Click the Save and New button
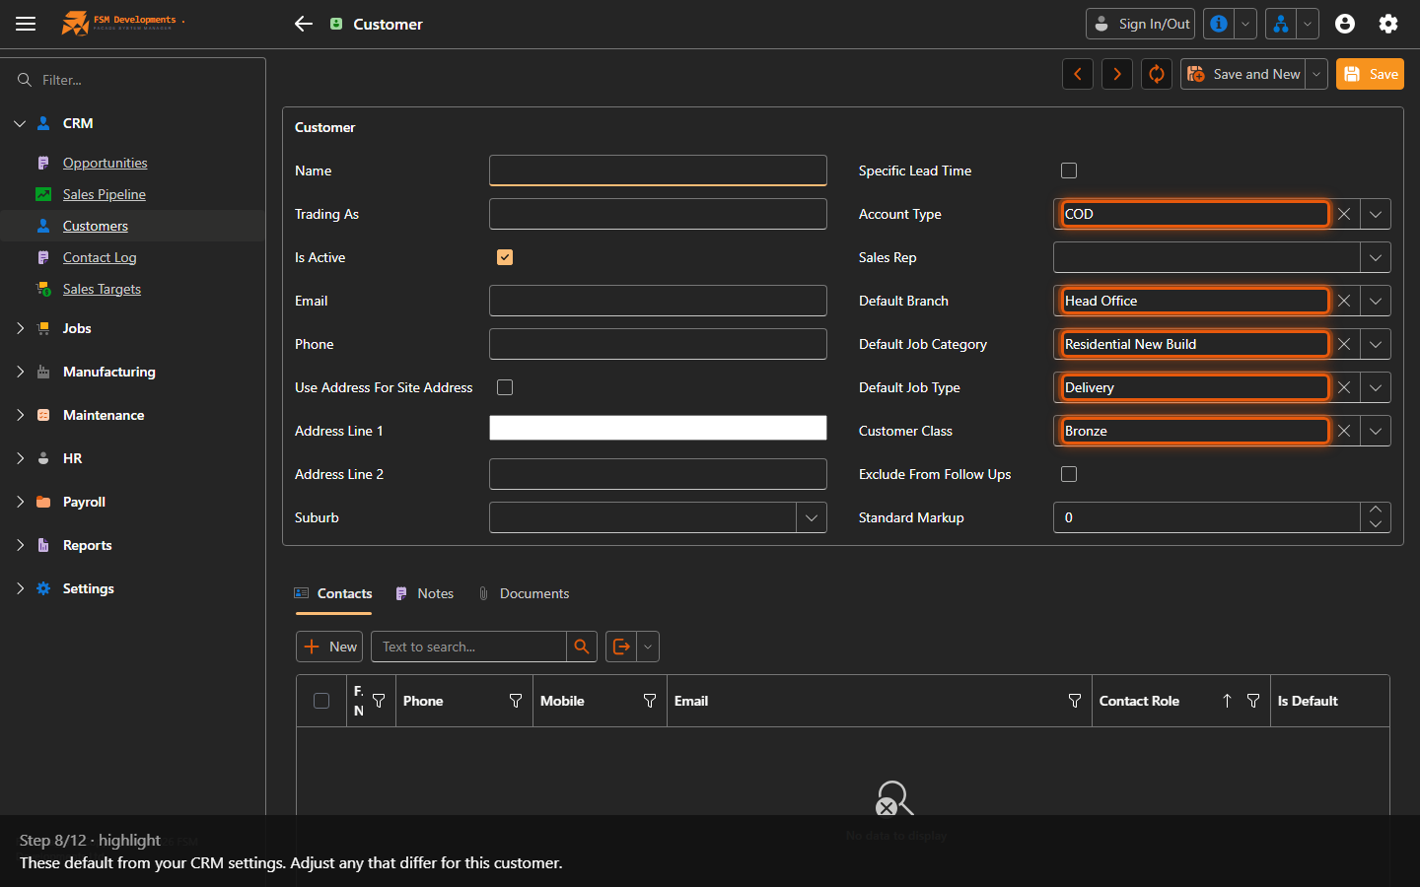Screen dimensions: 1420x887 point(1243,74)
